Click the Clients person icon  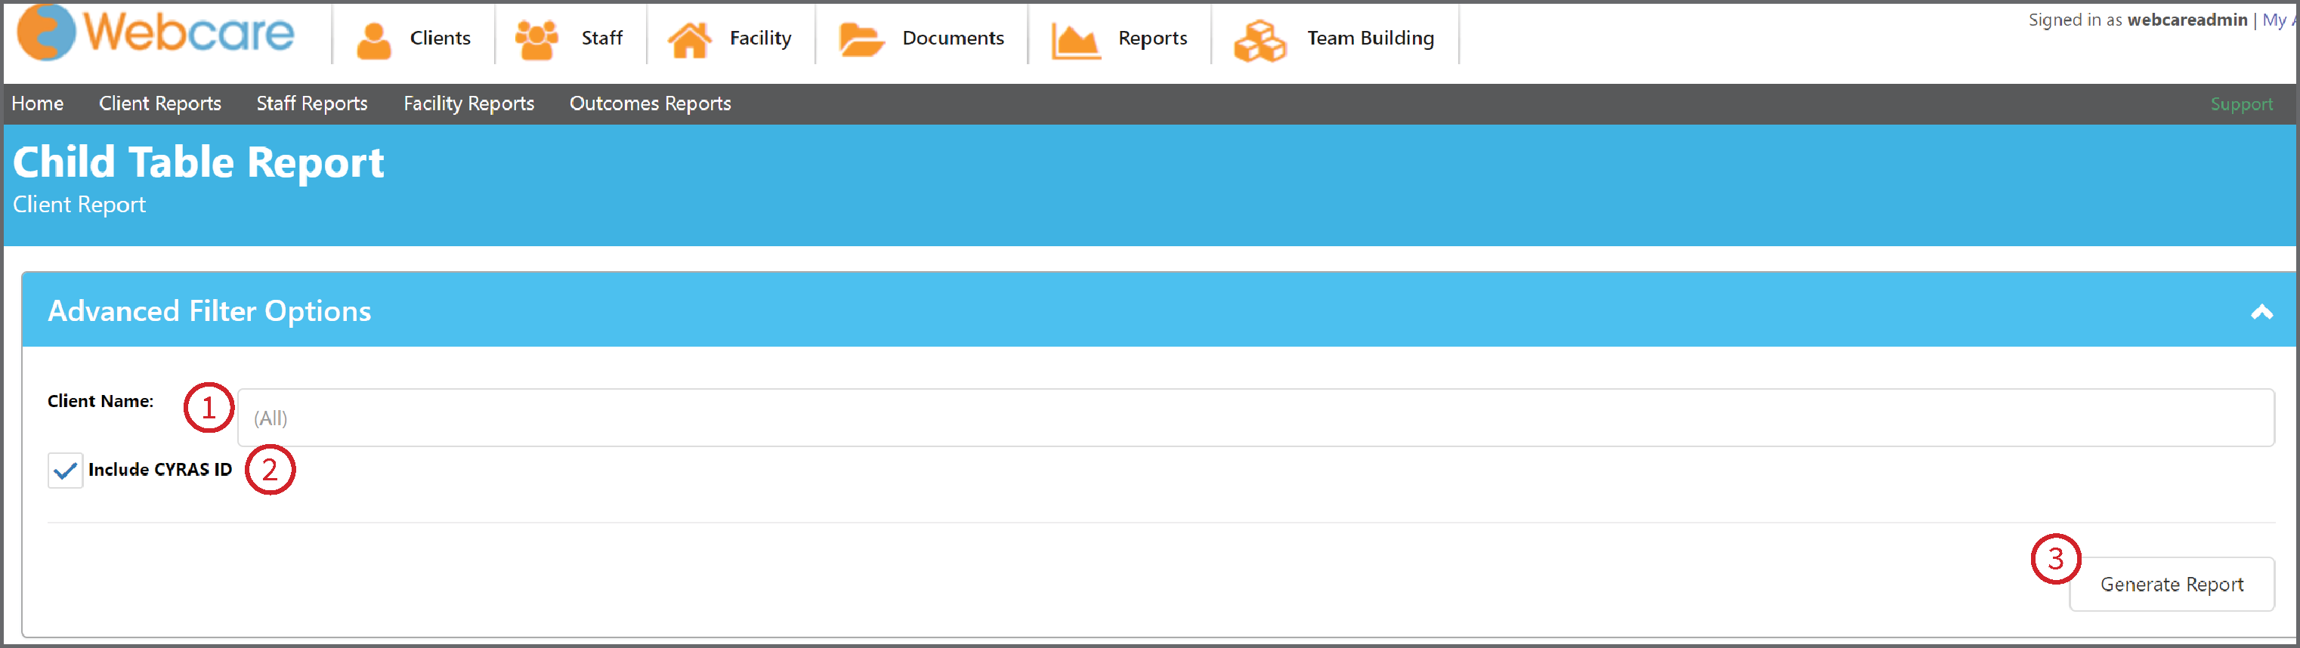374,40
